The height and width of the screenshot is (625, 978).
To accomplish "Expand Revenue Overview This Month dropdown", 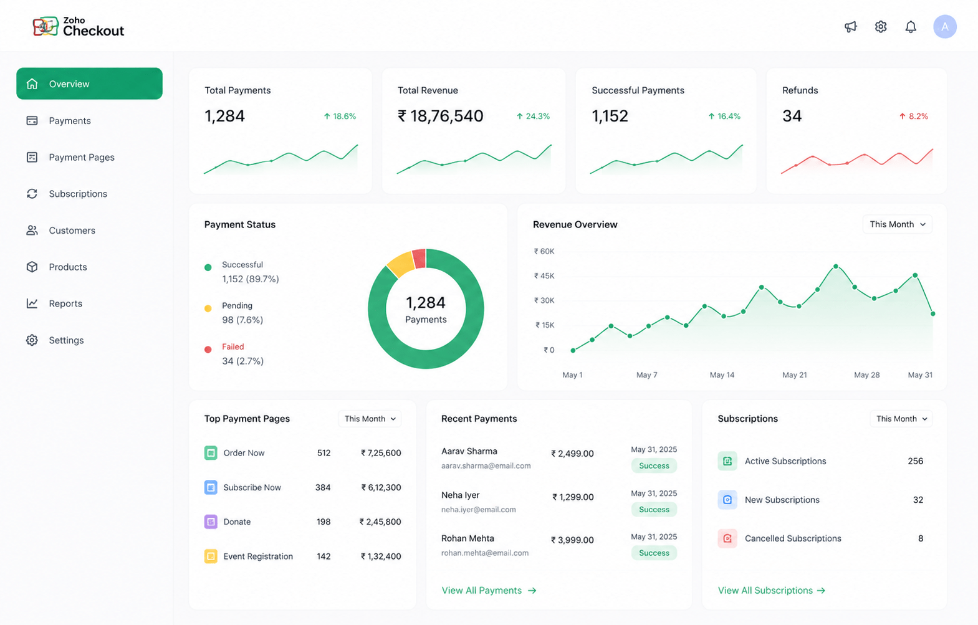I will click(897, 224).
